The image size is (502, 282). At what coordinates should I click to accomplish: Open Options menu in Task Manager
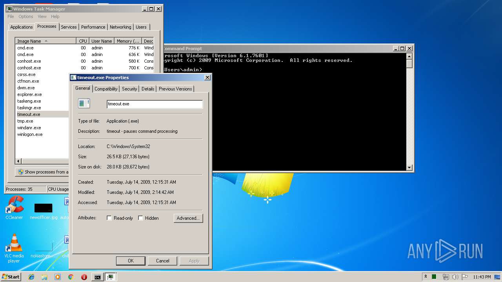tap(26, 16)
